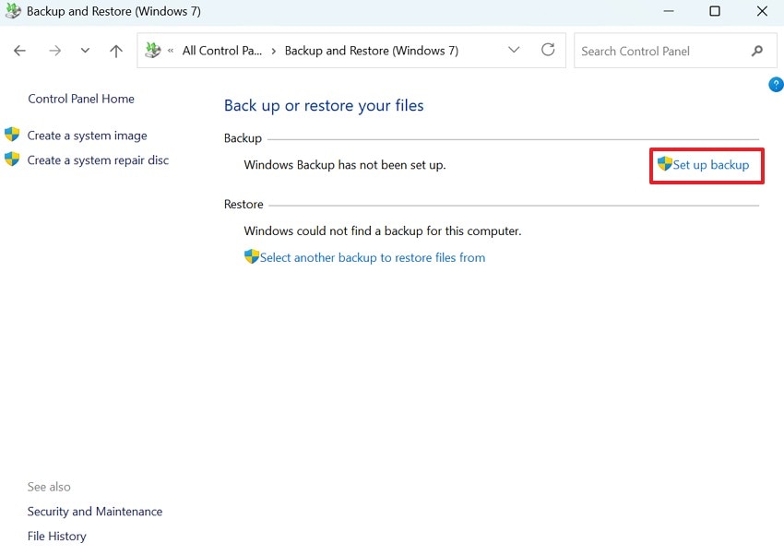Maximize the Backup and Restore window
The image size is (784, 555).
(715, 11)
